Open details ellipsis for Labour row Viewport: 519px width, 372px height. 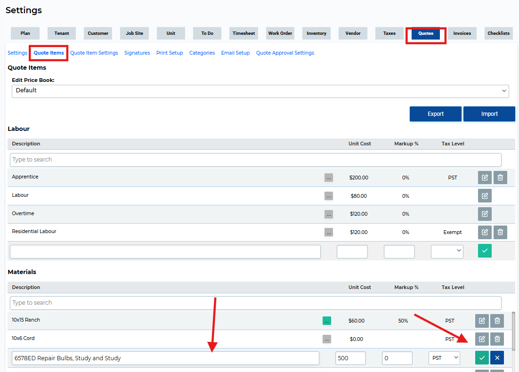[x=329, y=196]
